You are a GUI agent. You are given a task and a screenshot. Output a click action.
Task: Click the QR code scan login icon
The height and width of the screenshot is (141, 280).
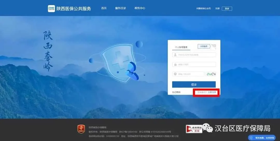(214, 46)
